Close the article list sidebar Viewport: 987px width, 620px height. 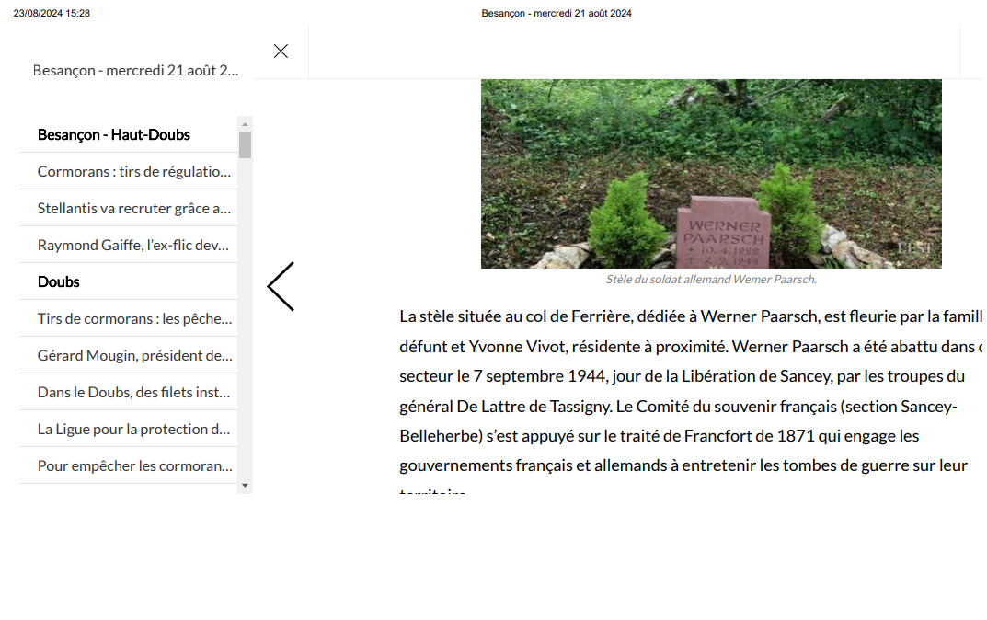(281, 51)
